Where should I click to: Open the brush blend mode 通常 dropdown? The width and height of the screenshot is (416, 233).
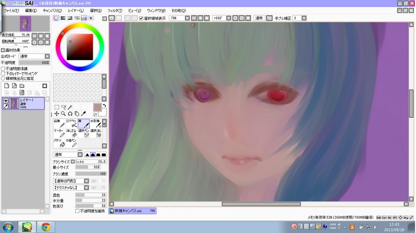point(80,155)
